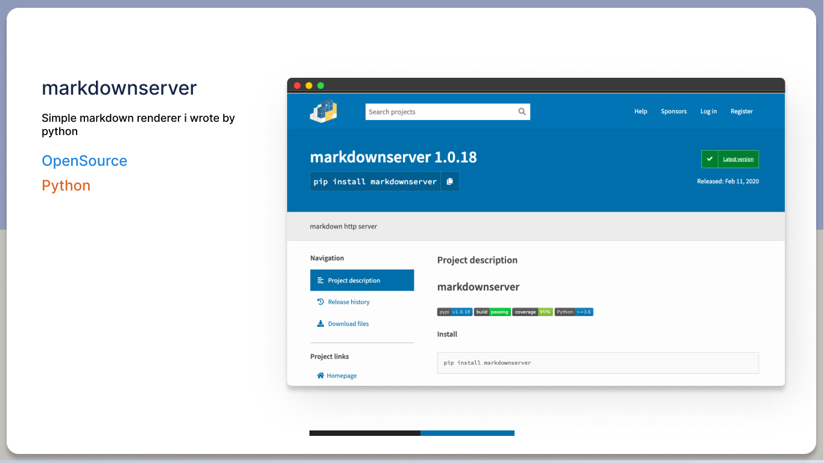Open the Help link

click(x=641, y=112)
